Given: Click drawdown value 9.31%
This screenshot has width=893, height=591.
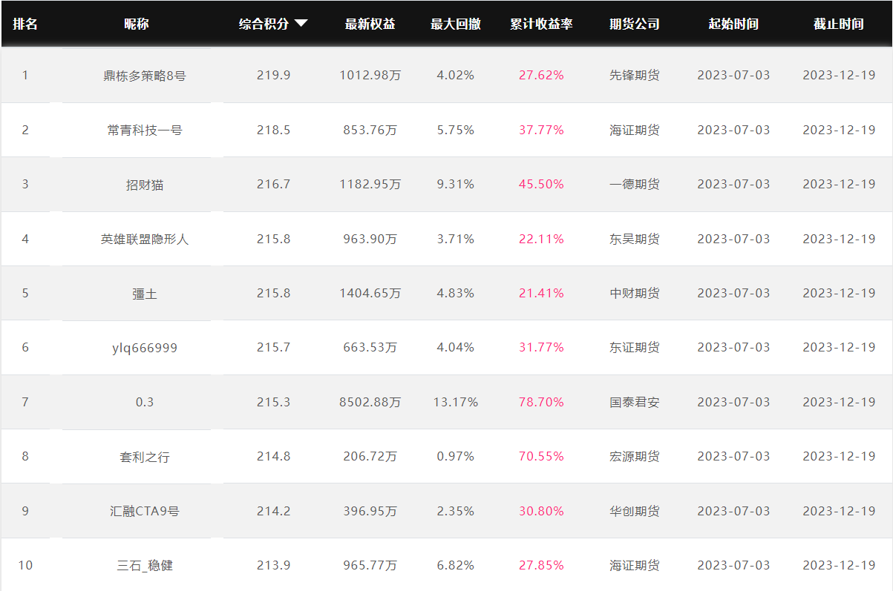Looking at the screenshot, I should pos(456,184).
